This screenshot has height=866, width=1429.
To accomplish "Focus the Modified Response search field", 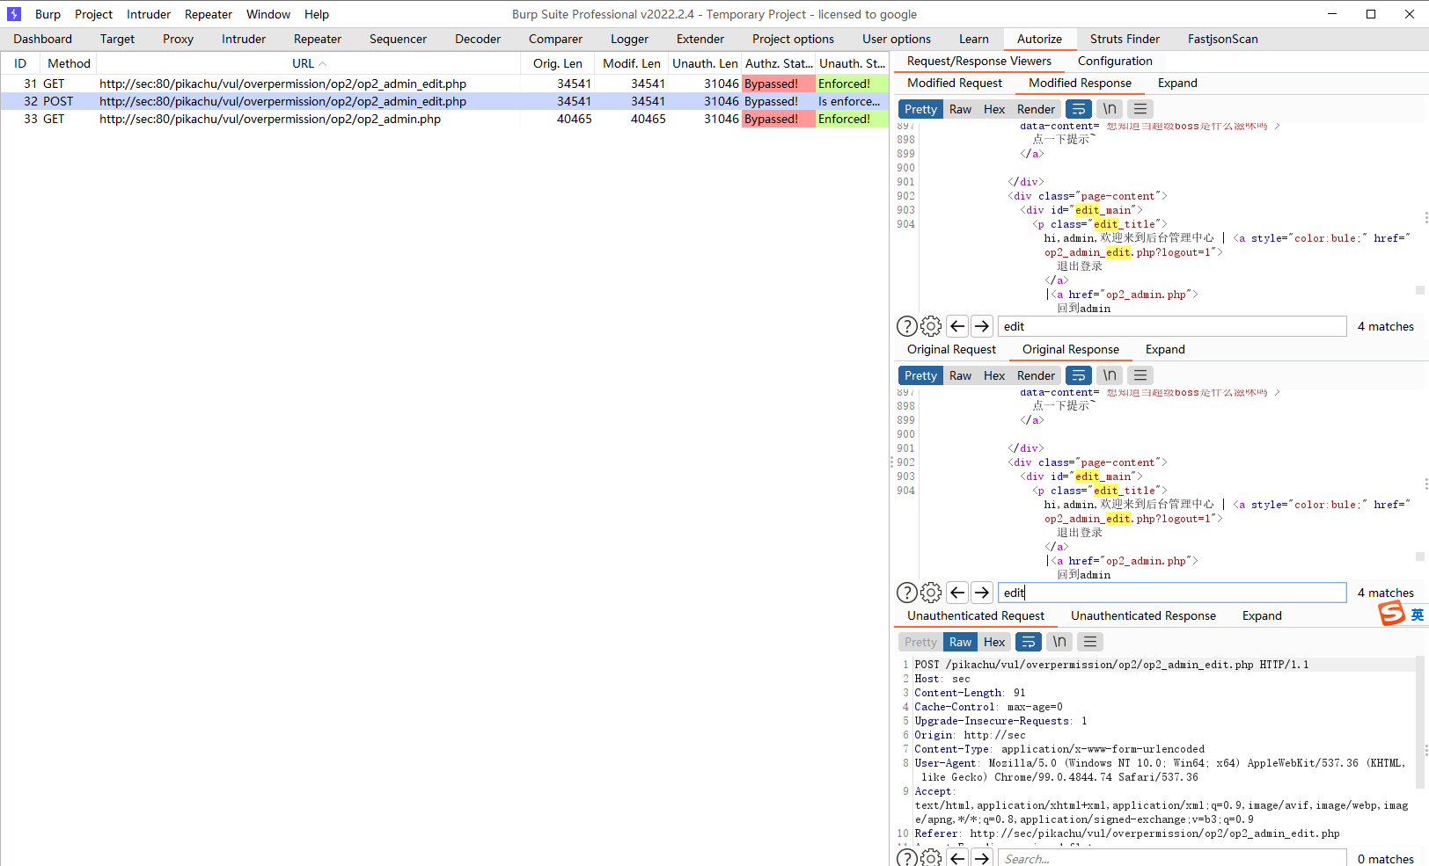I will tap(1172, 326).
